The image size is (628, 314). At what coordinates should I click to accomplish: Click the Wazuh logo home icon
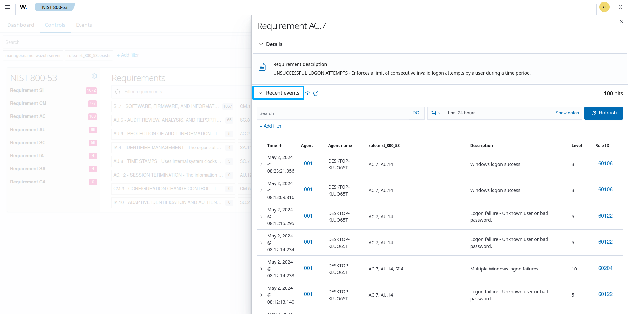(24, 7)
